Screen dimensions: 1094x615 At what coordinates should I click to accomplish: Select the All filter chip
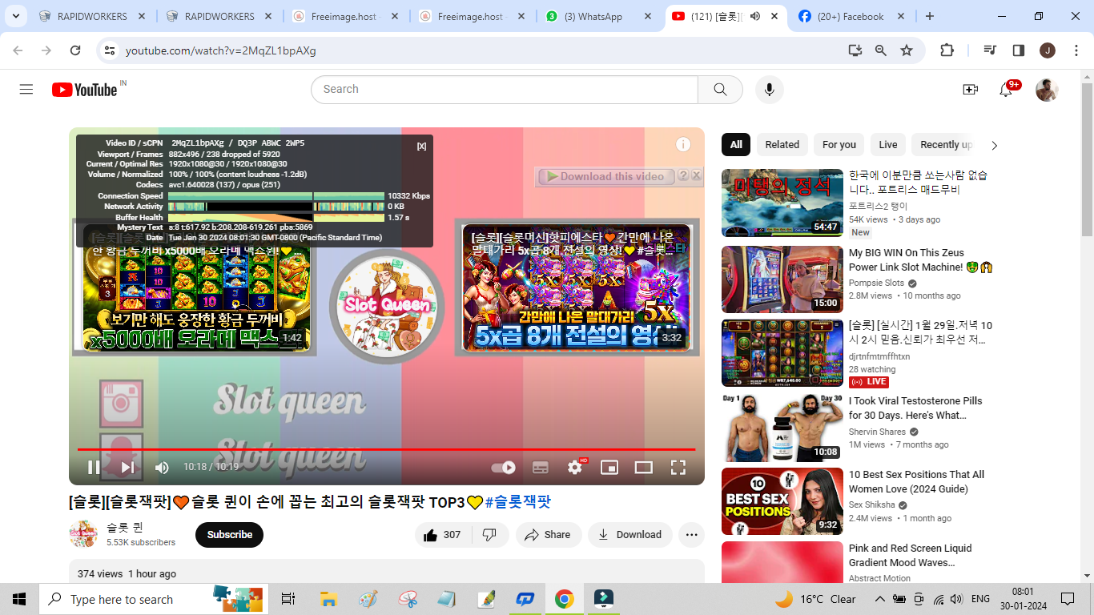click(736, 145)
